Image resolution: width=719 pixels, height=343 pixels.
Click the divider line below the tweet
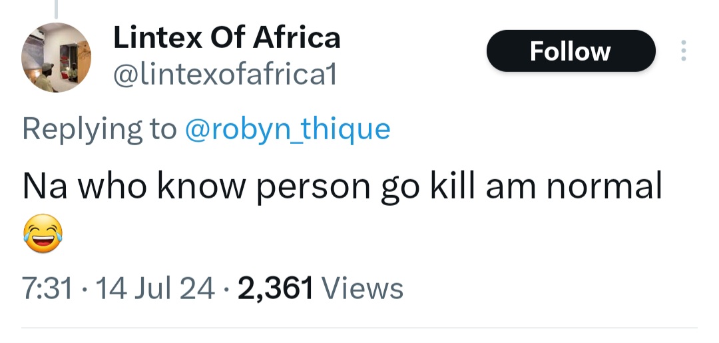click(x=359, y=328)
